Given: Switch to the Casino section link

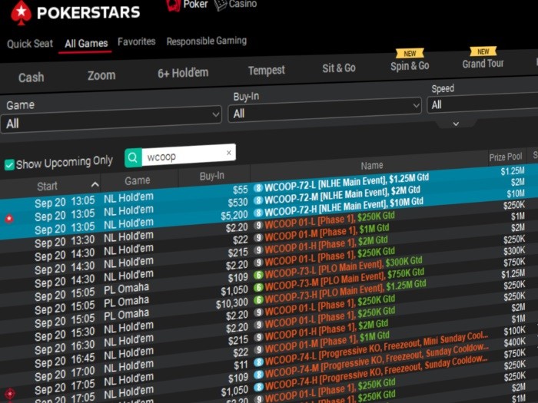Looking at the screenshot, I should coord(243,4).
